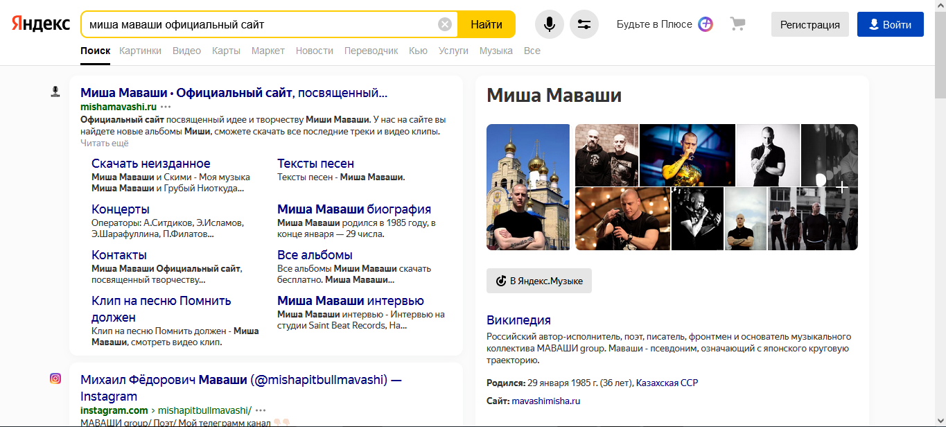Open the three-dot menu next to instagram.com result
The height and width of the screenshot is (427, 946).
[261, 410]
